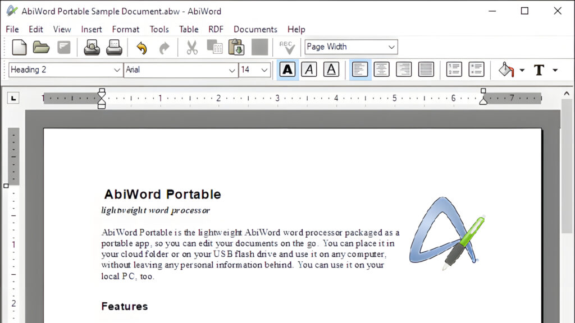The height and width of the screenshot is (323, 575).
Task: Enable underline text formatting
Action: pos(331,70)
